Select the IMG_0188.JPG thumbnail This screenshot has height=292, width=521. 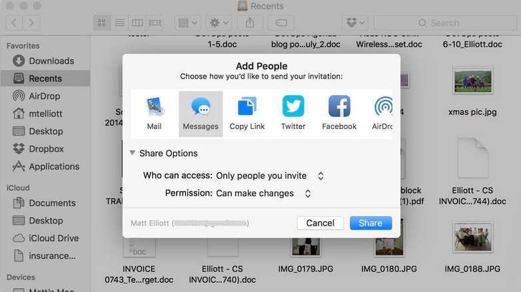coord(472,237)
